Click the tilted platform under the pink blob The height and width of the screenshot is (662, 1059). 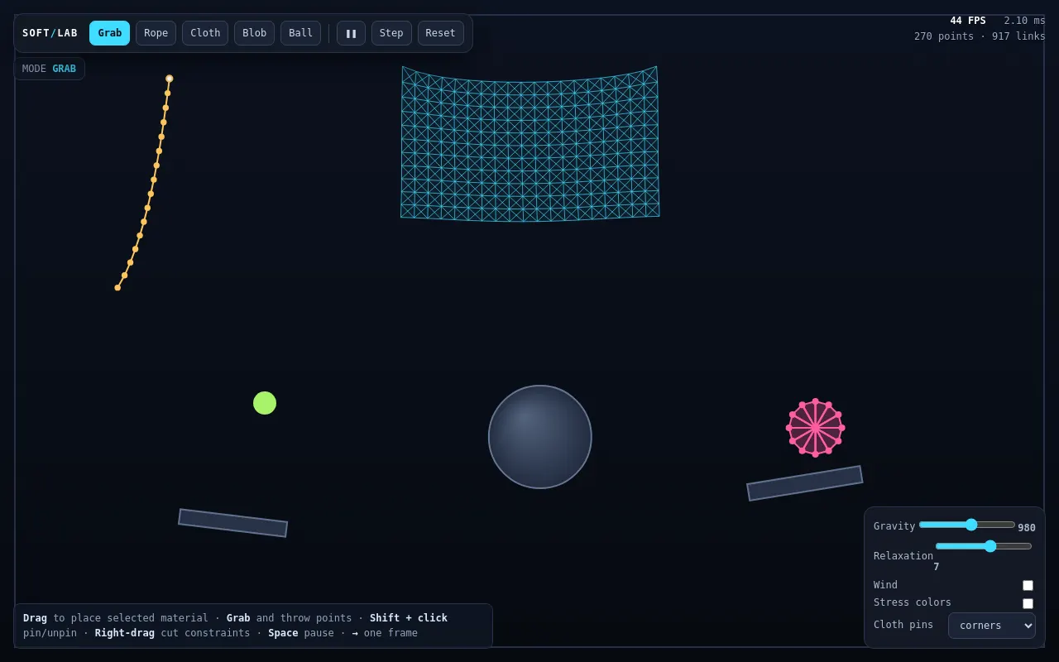coord(804,483)
